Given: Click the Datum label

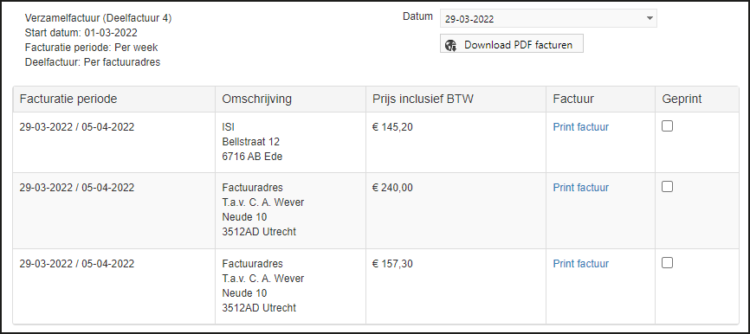Looking at the screenshot, I should 417,16.
